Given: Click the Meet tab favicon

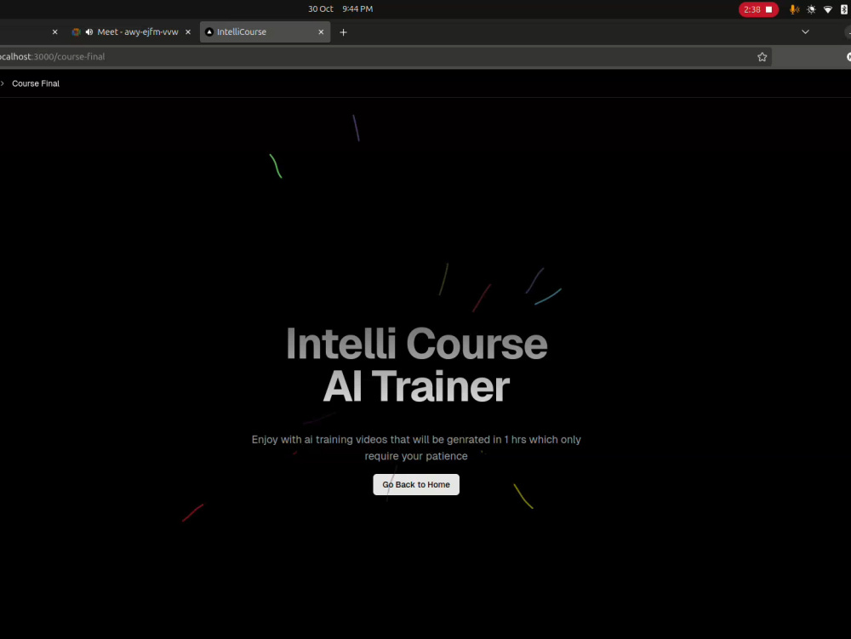Looking at the screenshot, I should click(x=76, y=32).
